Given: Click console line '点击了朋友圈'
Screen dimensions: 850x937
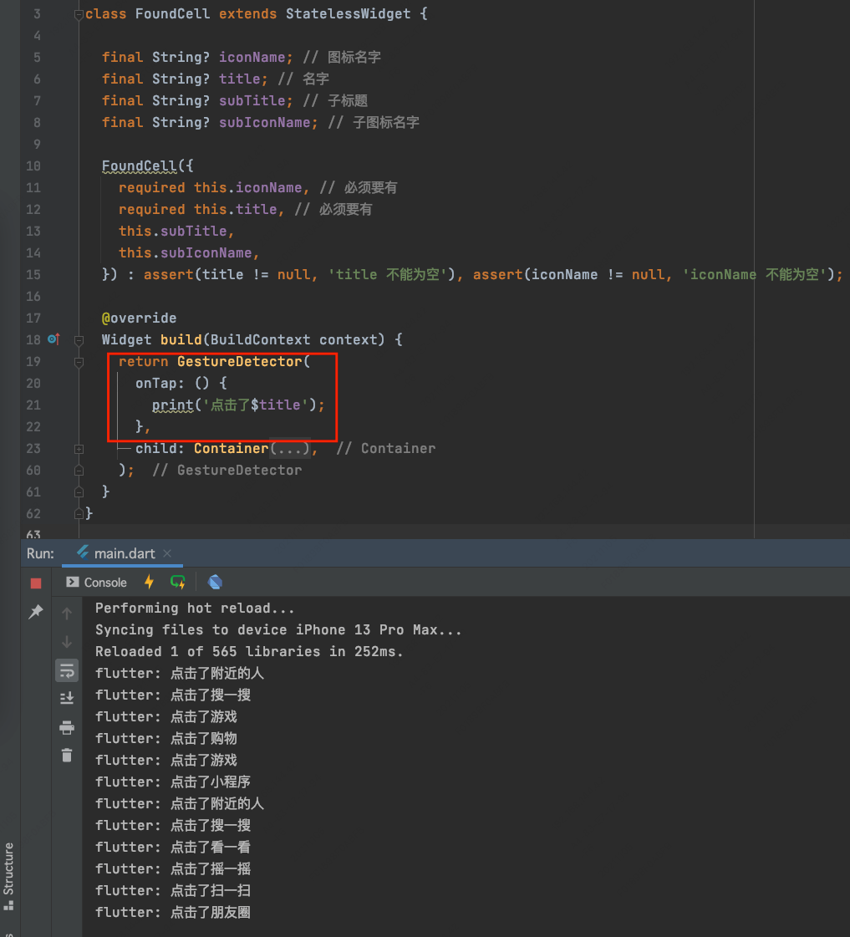Looking at the screenshot, I should pyautogui.click(x=173, y=913).
